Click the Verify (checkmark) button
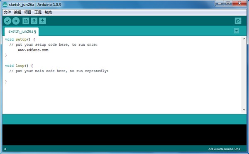Viewport: 249px width, 154px height. (7, 21)
